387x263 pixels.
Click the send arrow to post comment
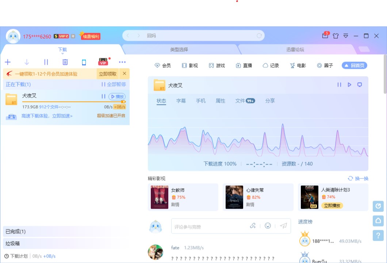coord(283,226)
